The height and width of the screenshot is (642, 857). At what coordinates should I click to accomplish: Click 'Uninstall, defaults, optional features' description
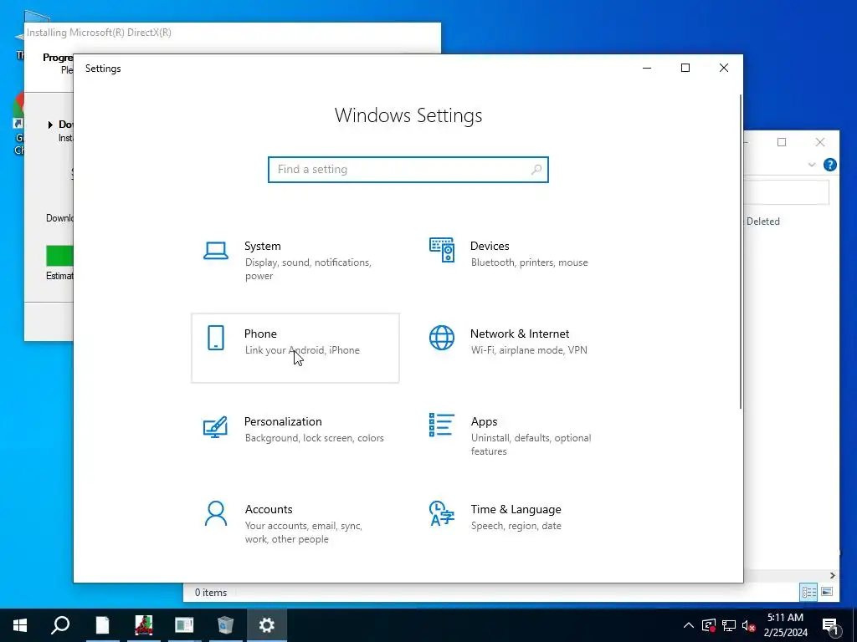(x=531, y=445)
